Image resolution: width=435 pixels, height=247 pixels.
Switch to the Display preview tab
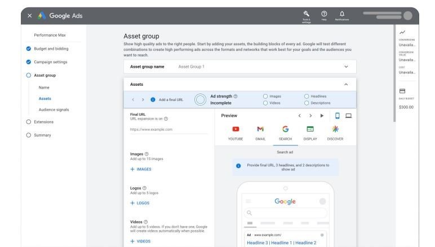click(310, 133)
